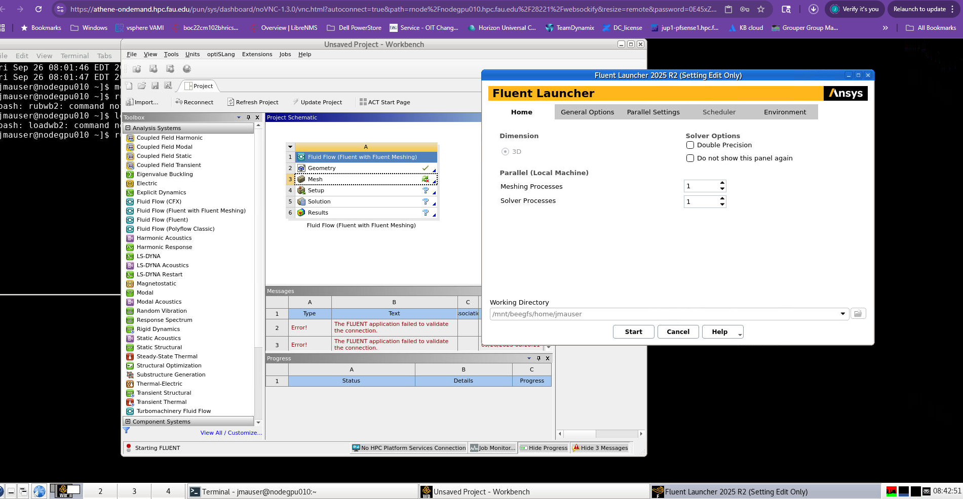The image size is (963, 499).
Task: Click the Update Project lightning icon
Action: click(296, 102)
